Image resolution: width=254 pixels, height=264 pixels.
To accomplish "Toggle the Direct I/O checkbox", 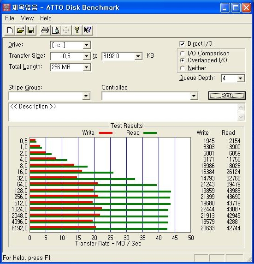I will point(182,44).
